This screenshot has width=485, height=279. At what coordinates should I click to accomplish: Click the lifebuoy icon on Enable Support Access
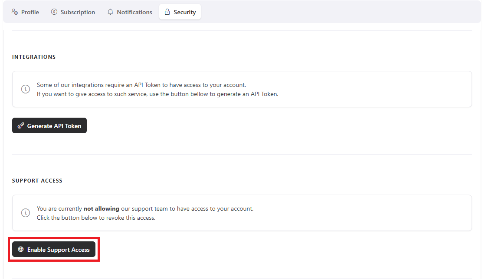[20, 250]
